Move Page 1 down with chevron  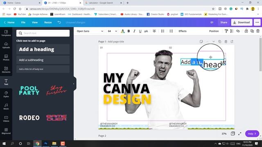(x=214, y=42)
